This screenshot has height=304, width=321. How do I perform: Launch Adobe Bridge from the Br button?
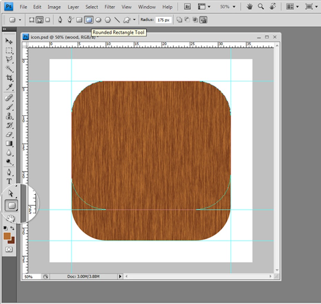187,7
